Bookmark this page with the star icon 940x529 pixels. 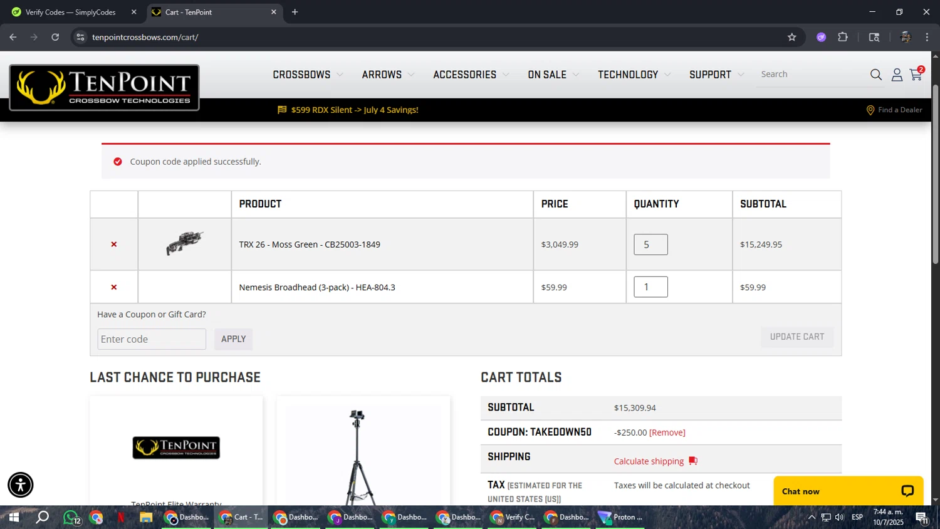(791, 37)
